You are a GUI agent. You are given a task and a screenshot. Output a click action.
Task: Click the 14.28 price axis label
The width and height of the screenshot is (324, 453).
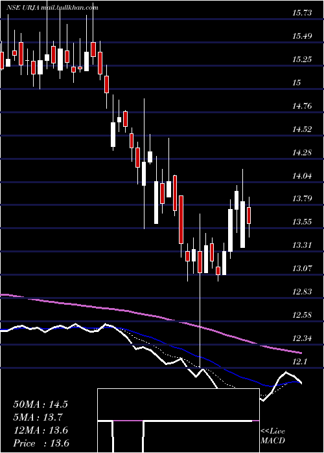[x=302, y=153]
